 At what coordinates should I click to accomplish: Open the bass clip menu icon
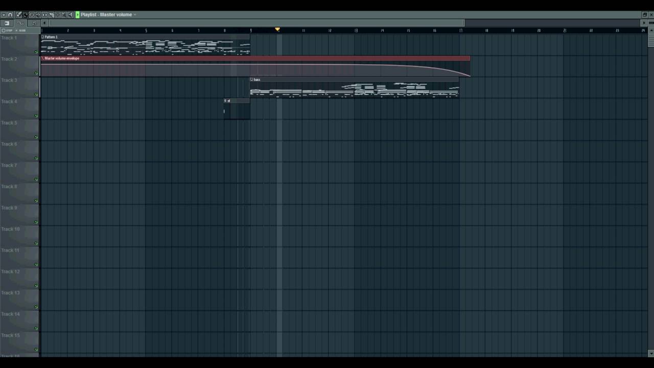[252, 79]
